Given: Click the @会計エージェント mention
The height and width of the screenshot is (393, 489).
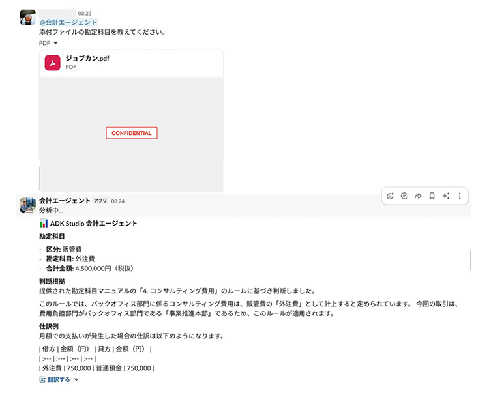Looking at the screenshot, I should tap(68, 22).
